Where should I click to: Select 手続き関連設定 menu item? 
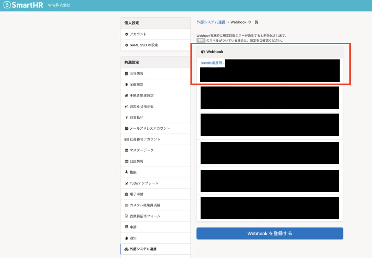(155, 95)
